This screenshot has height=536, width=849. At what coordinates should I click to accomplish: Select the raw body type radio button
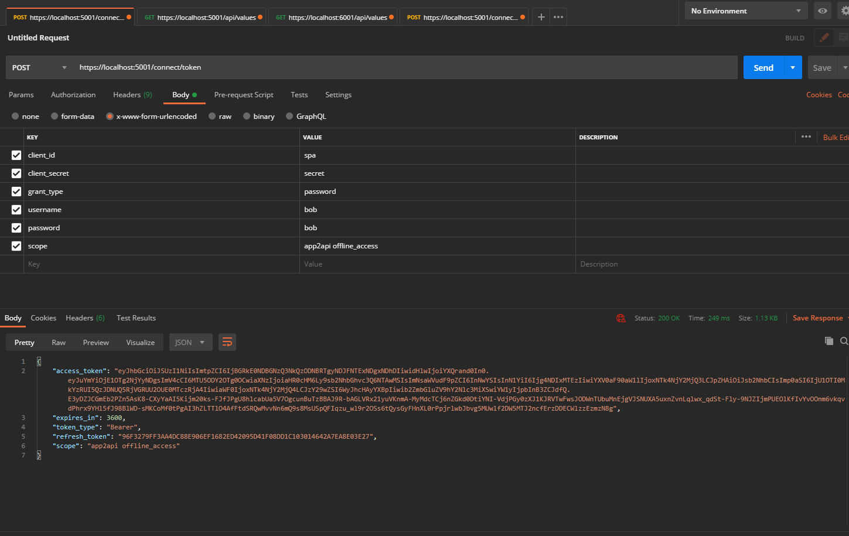click(x=213, y=116)
